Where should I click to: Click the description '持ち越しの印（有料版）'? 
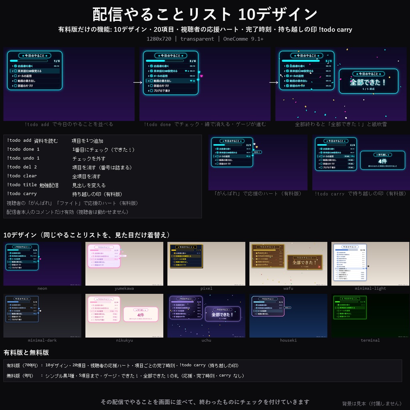click(97, 194)
